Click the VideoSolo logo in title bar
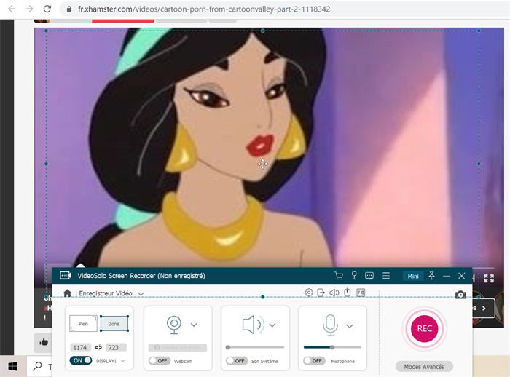Image resolution: width=510 pixels, height=377 pixels. click(x=65, y=276)
